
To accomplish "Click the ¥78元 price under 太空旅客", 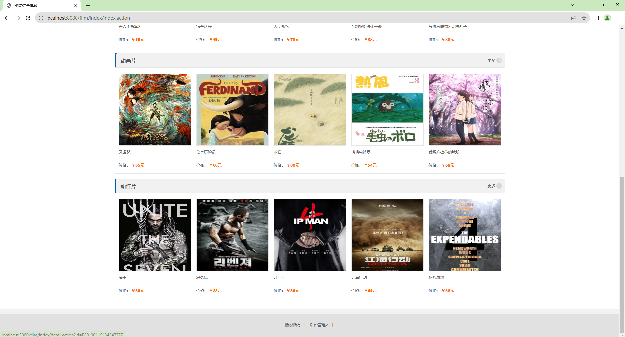I will pyautogui.click(x=293, y=40).
